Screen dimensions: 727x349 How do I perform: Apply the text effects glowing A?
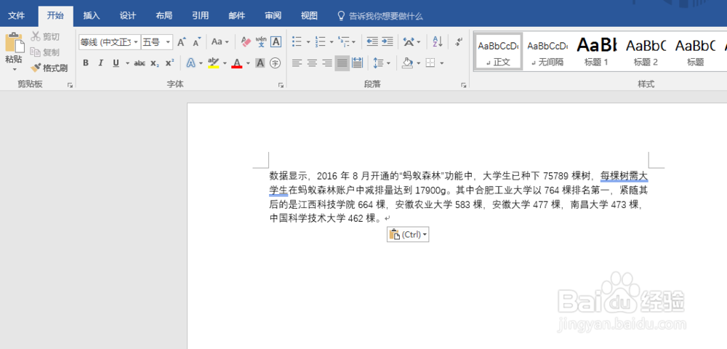point(190,63)
